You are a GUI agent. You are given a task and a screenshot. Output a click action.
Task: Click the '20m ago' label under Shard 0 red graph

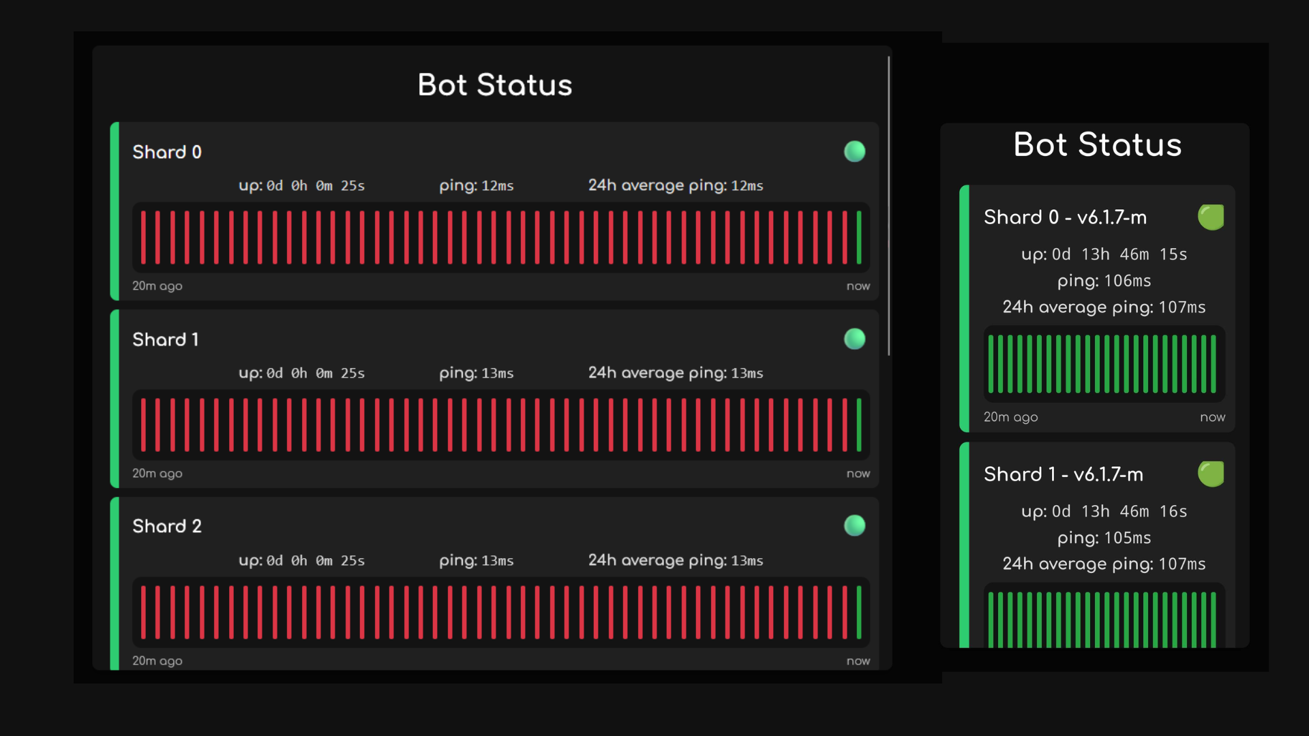[157, 286]
